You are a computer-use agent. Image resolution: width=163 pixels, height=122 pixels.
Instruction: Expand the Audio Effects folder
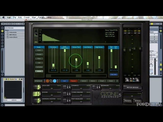[x=6, y=37]
